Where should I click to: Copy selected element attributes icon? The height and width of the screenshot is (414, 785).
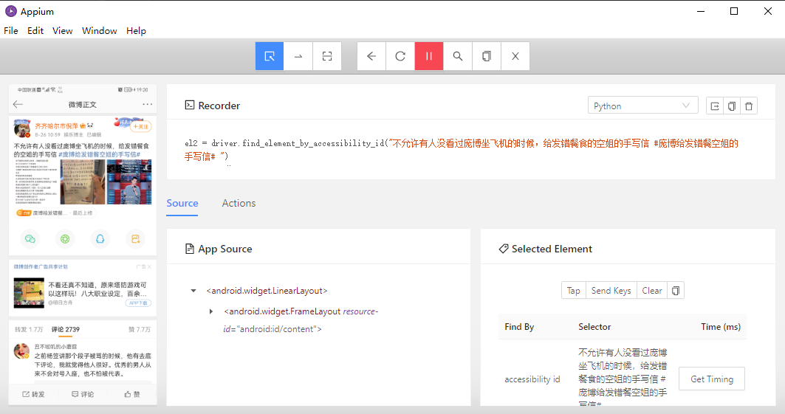click(x=676, y=291)
